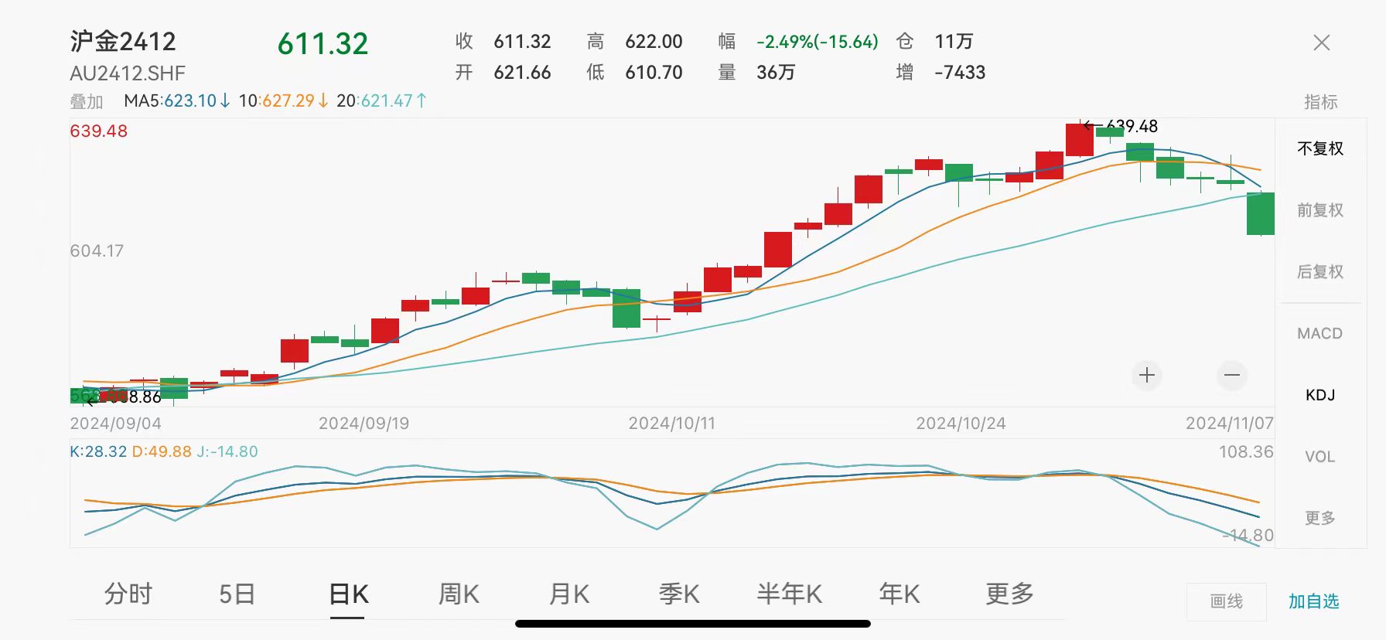Screen dimensions: 1386x640
Task: Select the 周K weekly candlestick tab
Action: coord(459,594)
